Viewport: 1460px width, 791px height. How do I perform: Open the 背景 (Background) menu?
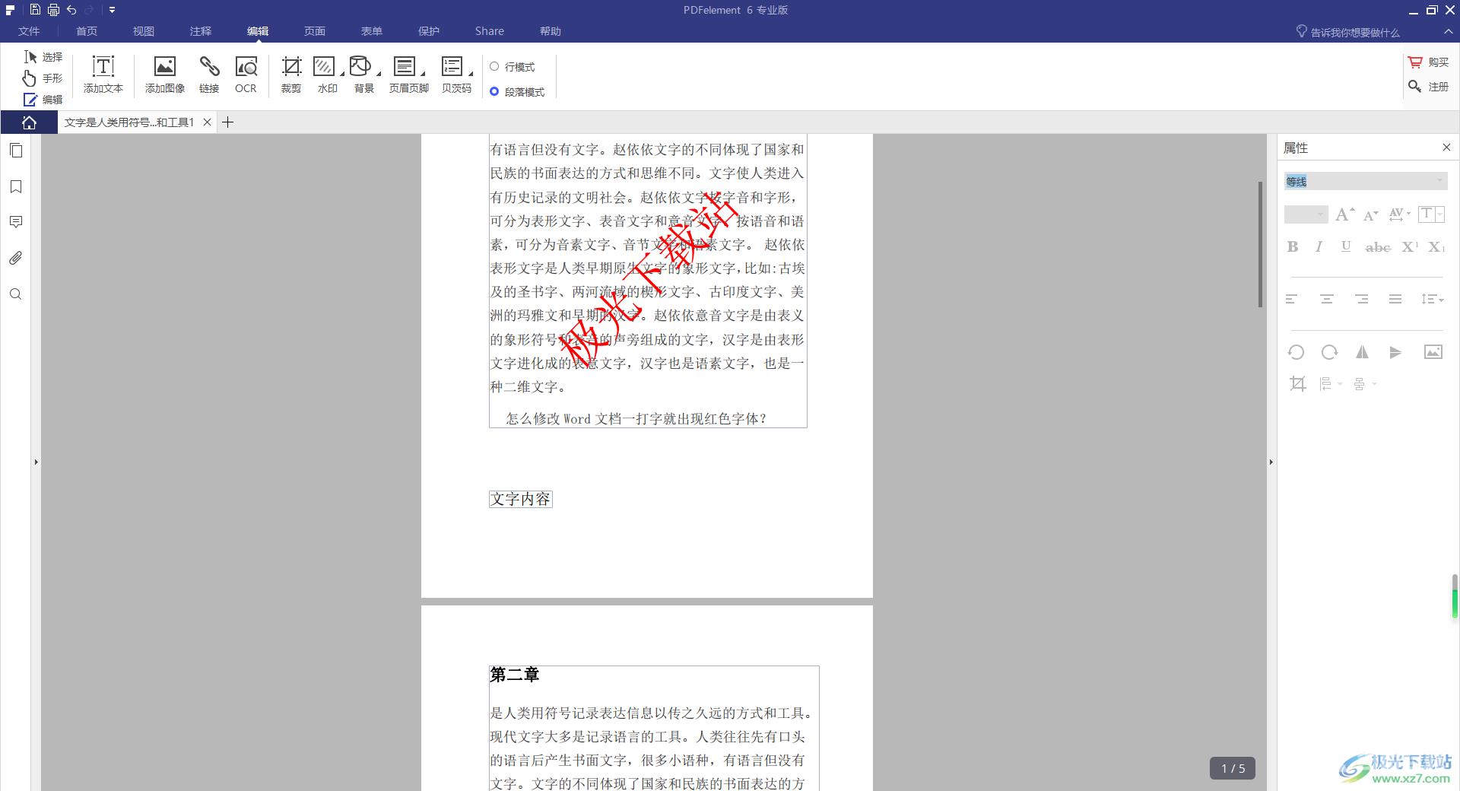point(364,75)
